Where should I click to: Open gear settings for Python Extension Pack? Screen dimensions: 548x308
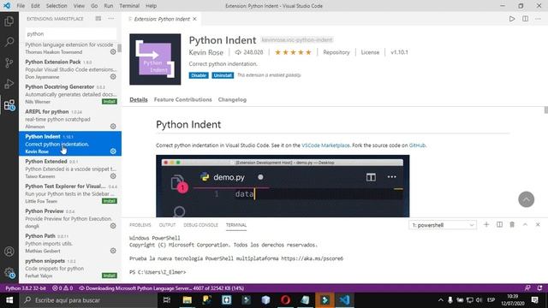click(x=113, y=76)
